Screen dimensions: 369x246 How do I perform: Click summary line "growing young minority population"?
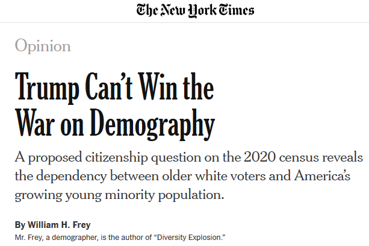click(119, 195)
